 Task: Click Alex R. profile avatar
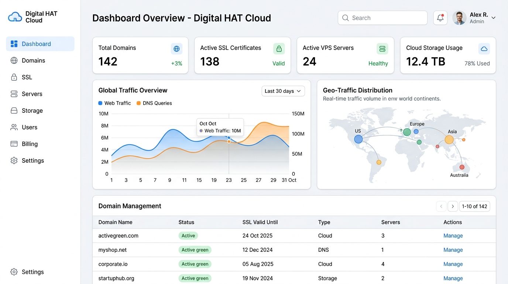coord(459,18)
